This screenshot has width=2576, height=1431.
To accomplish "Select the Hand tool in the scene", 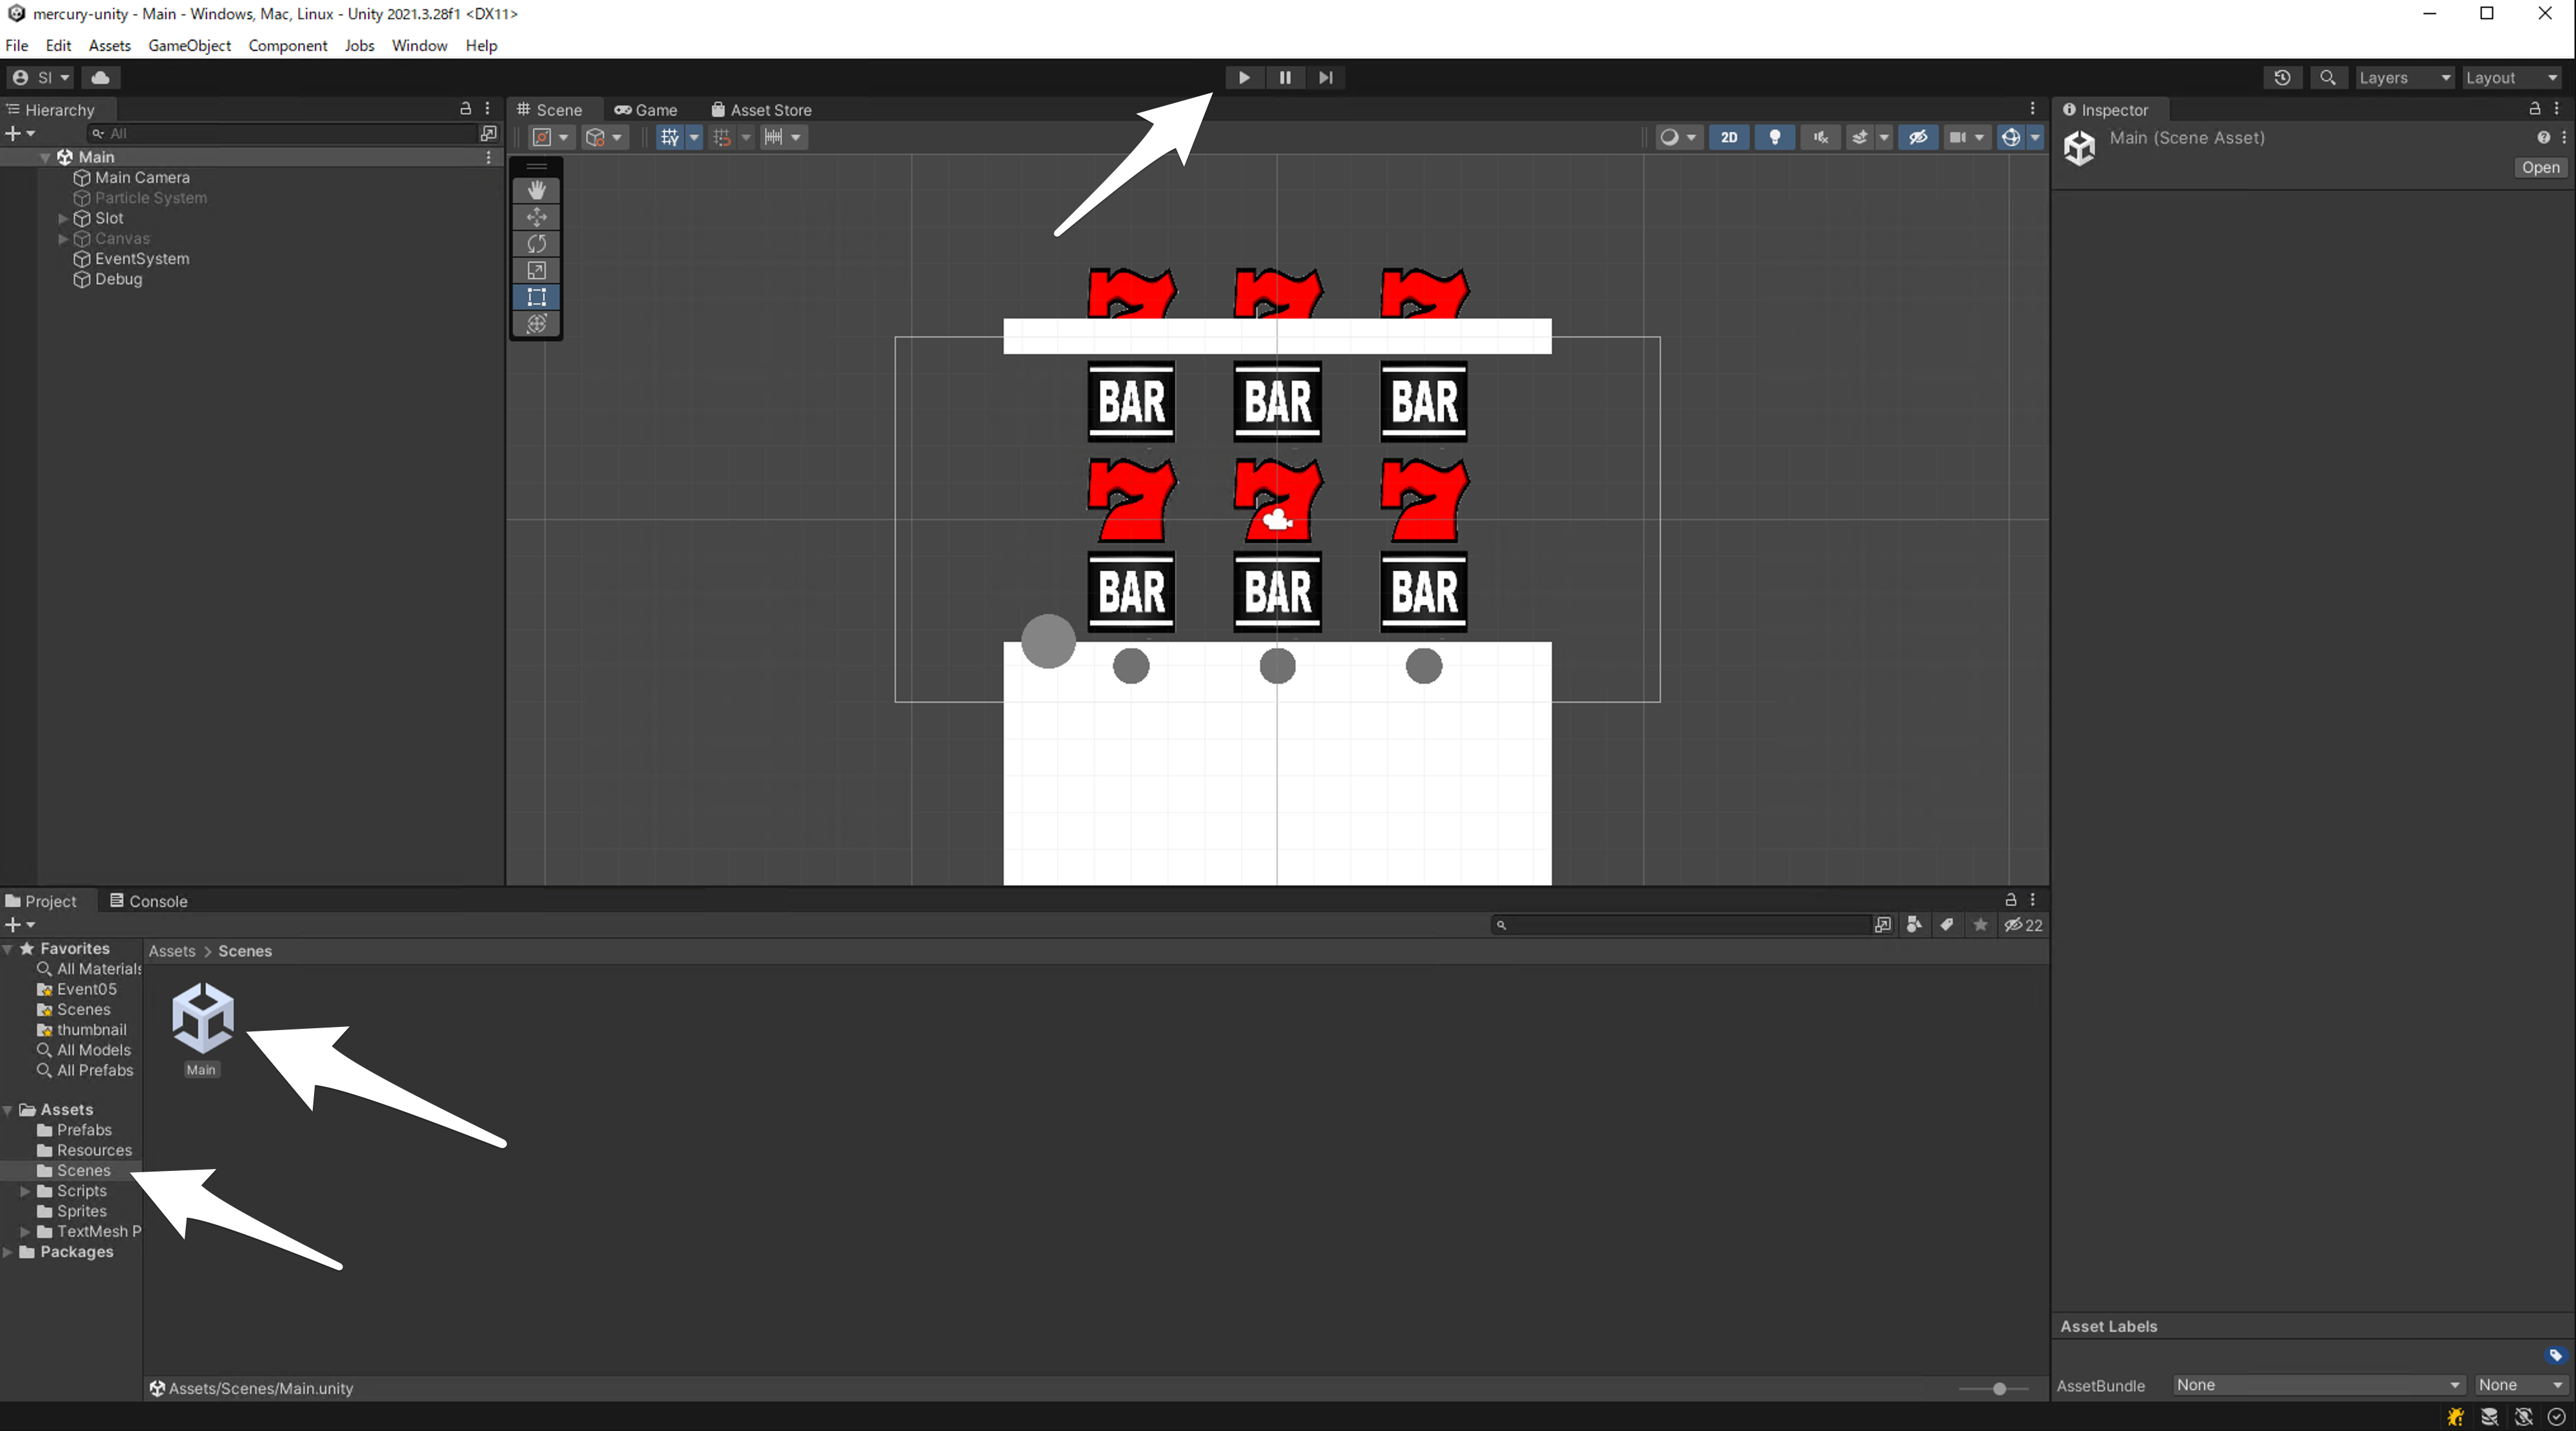I will coord(536,190).
